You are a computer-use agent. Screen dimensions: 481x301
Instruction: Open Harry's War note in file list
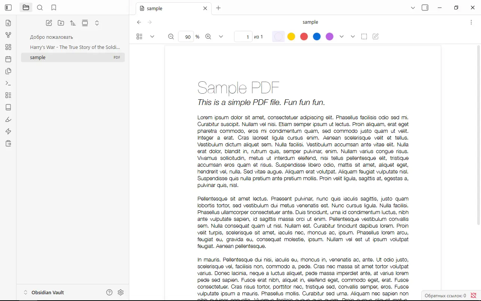[75, 47]
